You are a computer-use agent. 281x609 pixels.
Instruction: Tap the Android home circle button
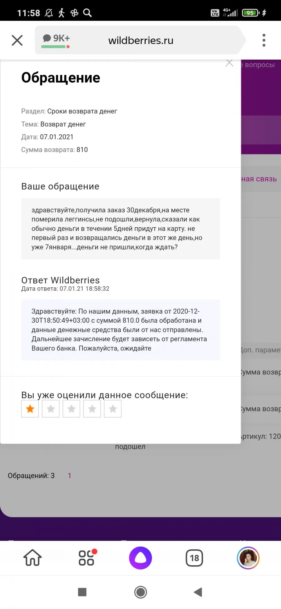click(x=140, y=592)
